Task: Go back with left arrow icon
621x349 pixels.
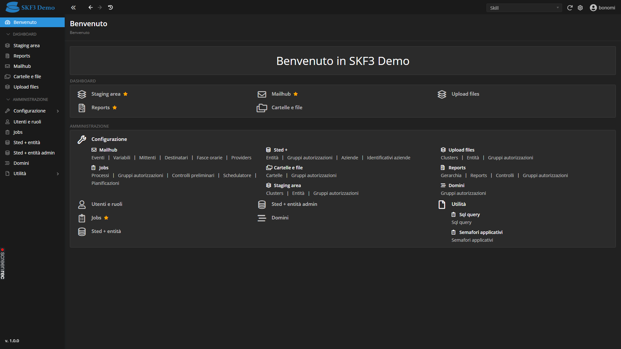Action: [91, 7]
